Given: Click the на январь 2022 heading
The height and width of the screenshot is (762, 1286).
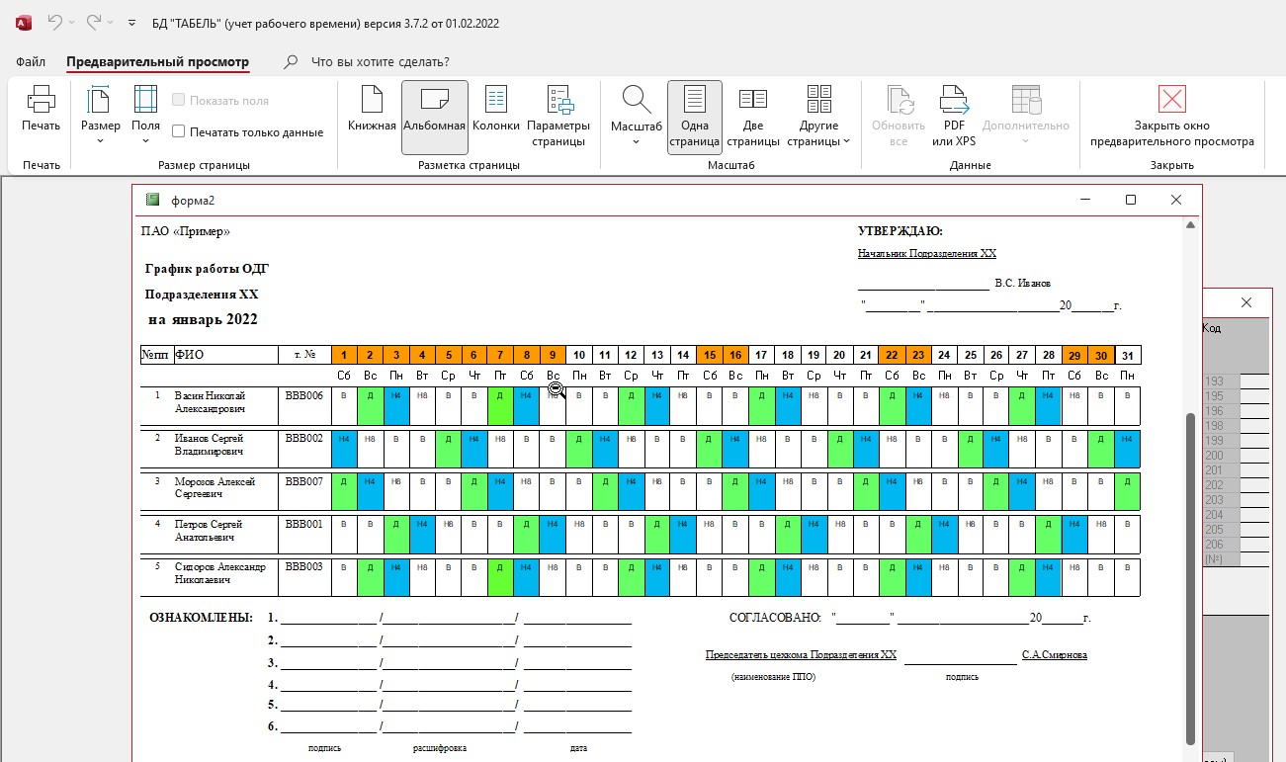Looking at the screenshot, I should pyautogui.click(x=203, y=319).
